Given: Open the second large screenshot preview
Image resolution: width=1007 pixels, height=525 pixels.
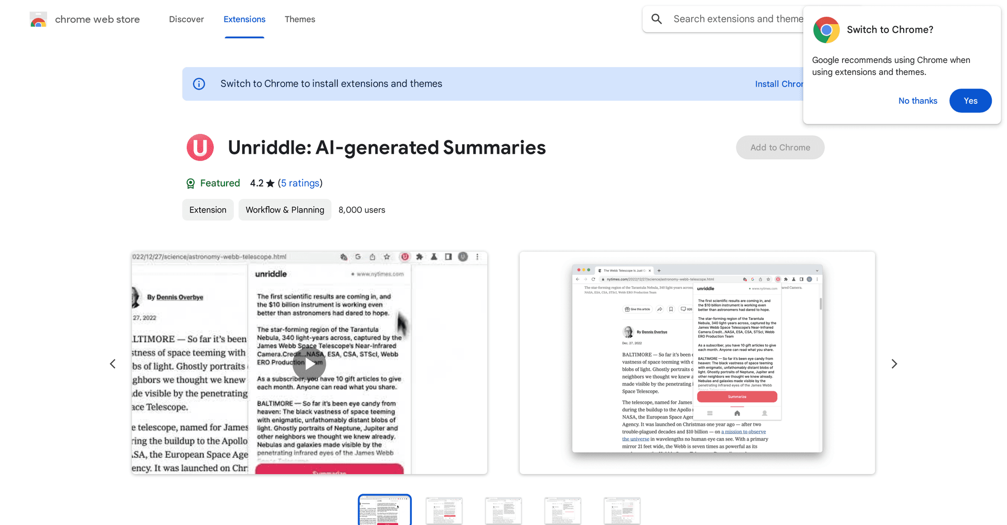Looking at the screenshot, I should click(697, 363).
